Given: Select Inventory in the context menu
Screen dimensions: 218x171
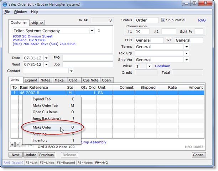Looking at the screenshot, I should pos(40,140).
